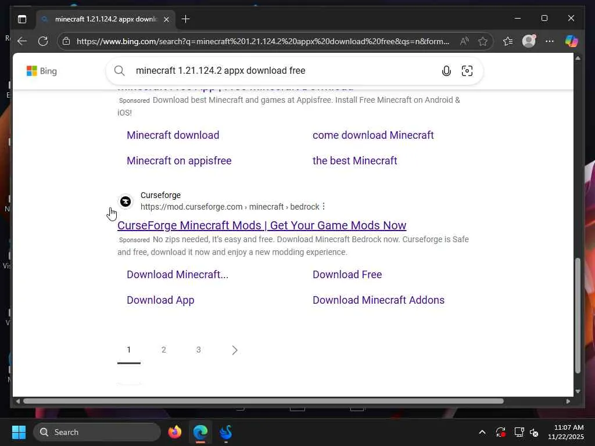The height and width of the screenshot is (446, 595).
Task: Start Read aloud from address bar
Action: (x=464, y=41)
